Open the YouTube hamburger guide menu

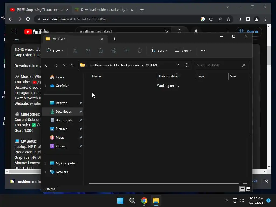(x=15, y=32)
